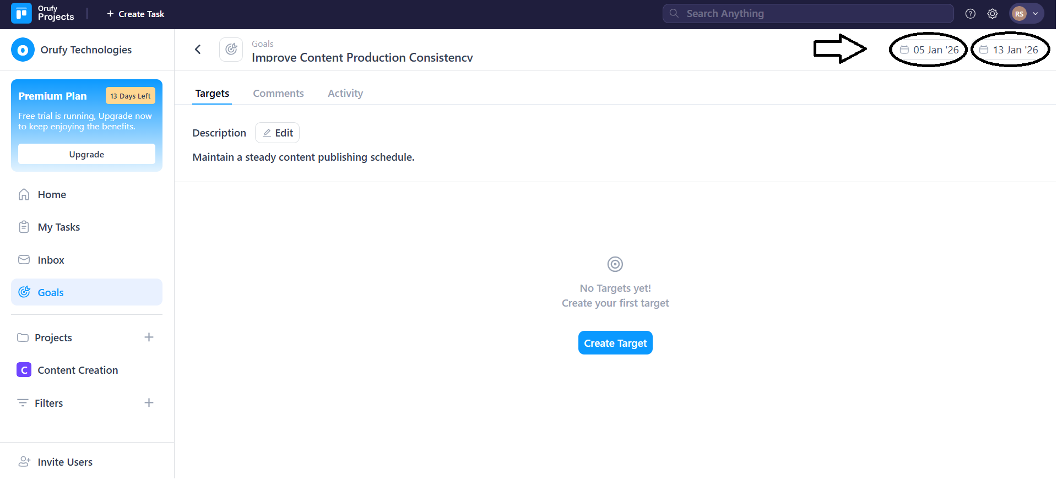This screenshot has width=1057, height=480.
Task: Click the Orufy Technologies workspace logo
Action: [x=23, y=50]
